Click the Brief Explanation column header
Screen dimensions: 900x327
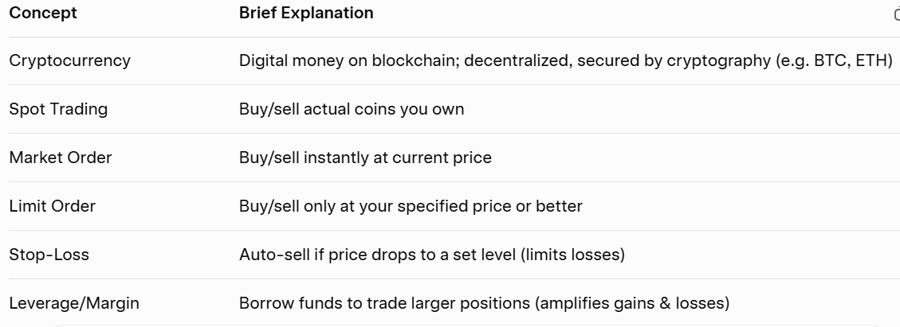tap(305, 13)
